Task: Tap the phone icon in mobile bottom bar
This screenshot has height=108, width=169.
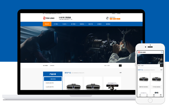Action: coord(147,95)
